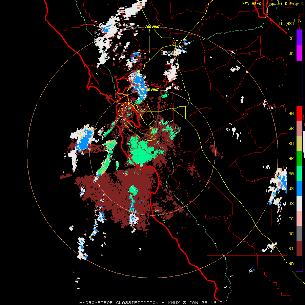This screenshot has height=305, width=305.
Task: Select the 'GR' legend label
Action: pyautogui.click(x=291, y=128)
